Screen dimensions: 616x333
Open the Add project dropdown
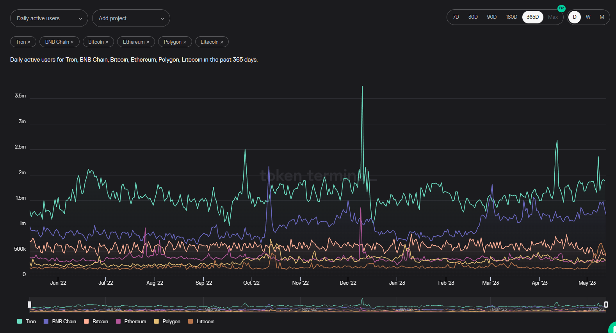[x=131, y=18]
